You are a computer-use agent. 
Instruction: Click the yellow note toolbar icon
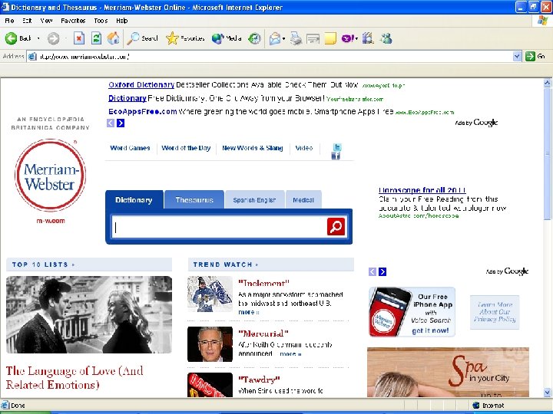coord(330,38)
